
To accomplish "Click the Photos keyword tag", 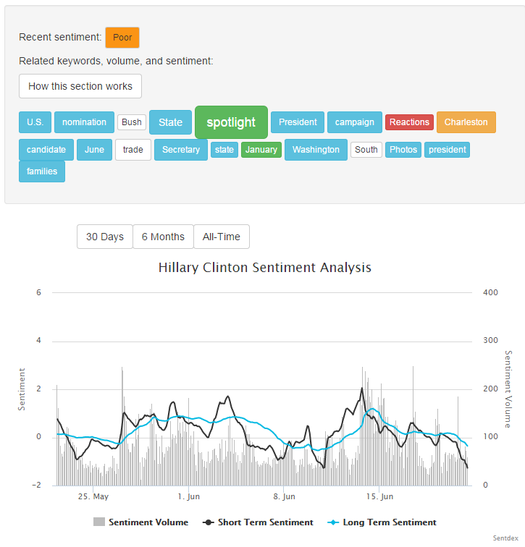I will 403,150.
